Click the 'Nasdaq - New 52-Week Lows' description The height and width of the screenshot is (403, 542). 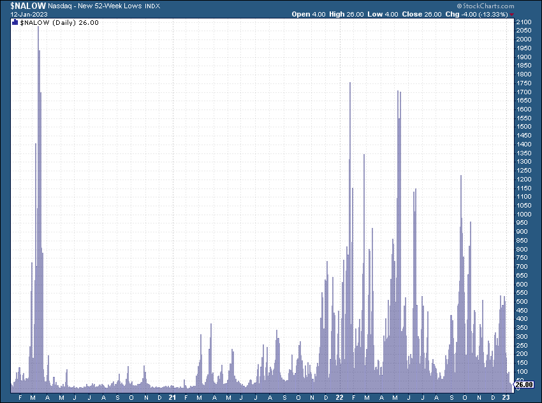[95, 6]
